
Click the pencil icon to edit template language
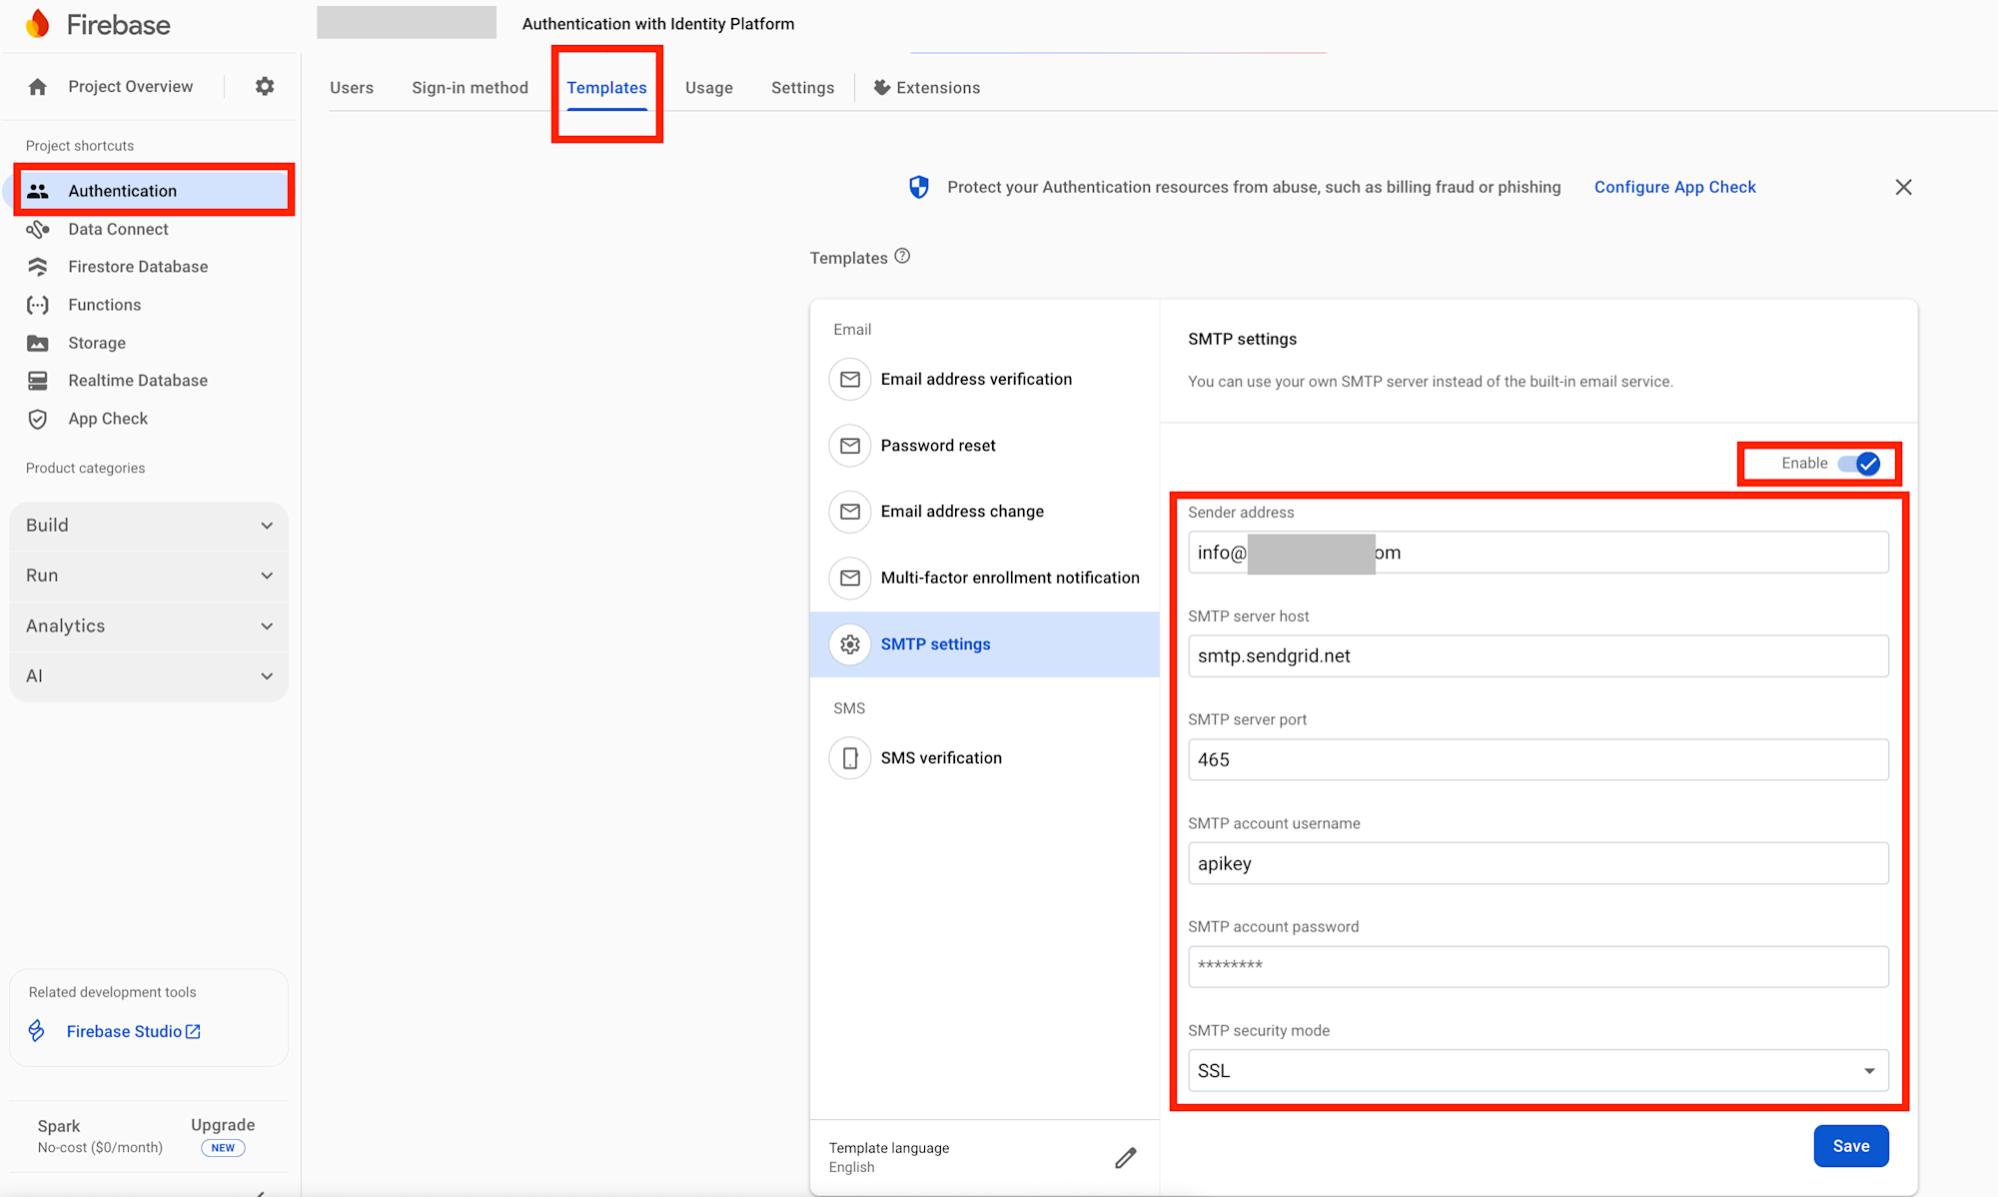pyautogui.click(x=1126, y=1157)
